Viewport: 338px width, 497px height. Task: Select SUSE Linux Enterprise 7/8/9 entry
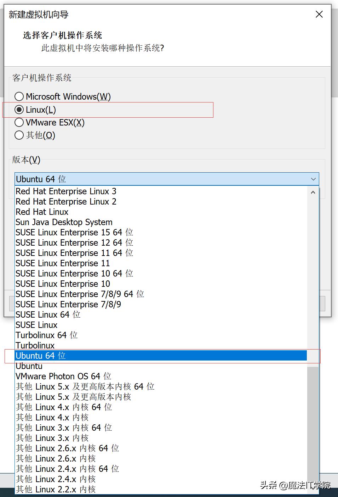click(68, 305)
